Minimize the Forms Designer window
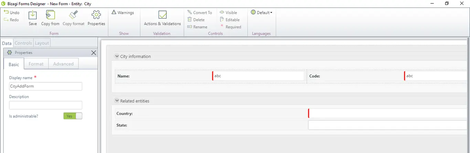The image size is (470, 153). tap(431, 3)
